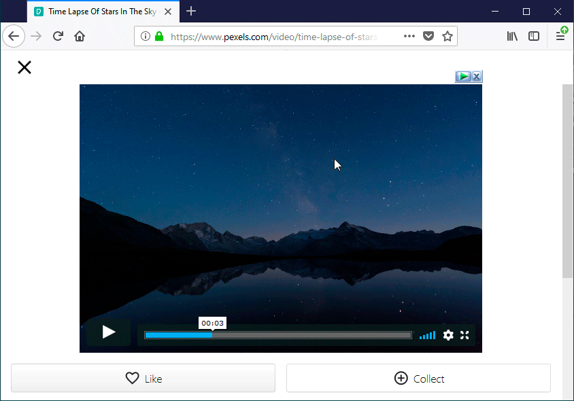Expand site security info padlock
574x401 pixels.
tap(158, 35)
